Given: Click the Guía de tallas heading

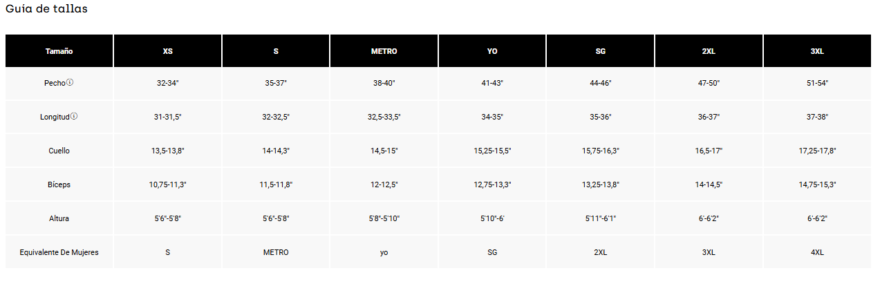Looking at the screenshot, I should click(46, 10).
